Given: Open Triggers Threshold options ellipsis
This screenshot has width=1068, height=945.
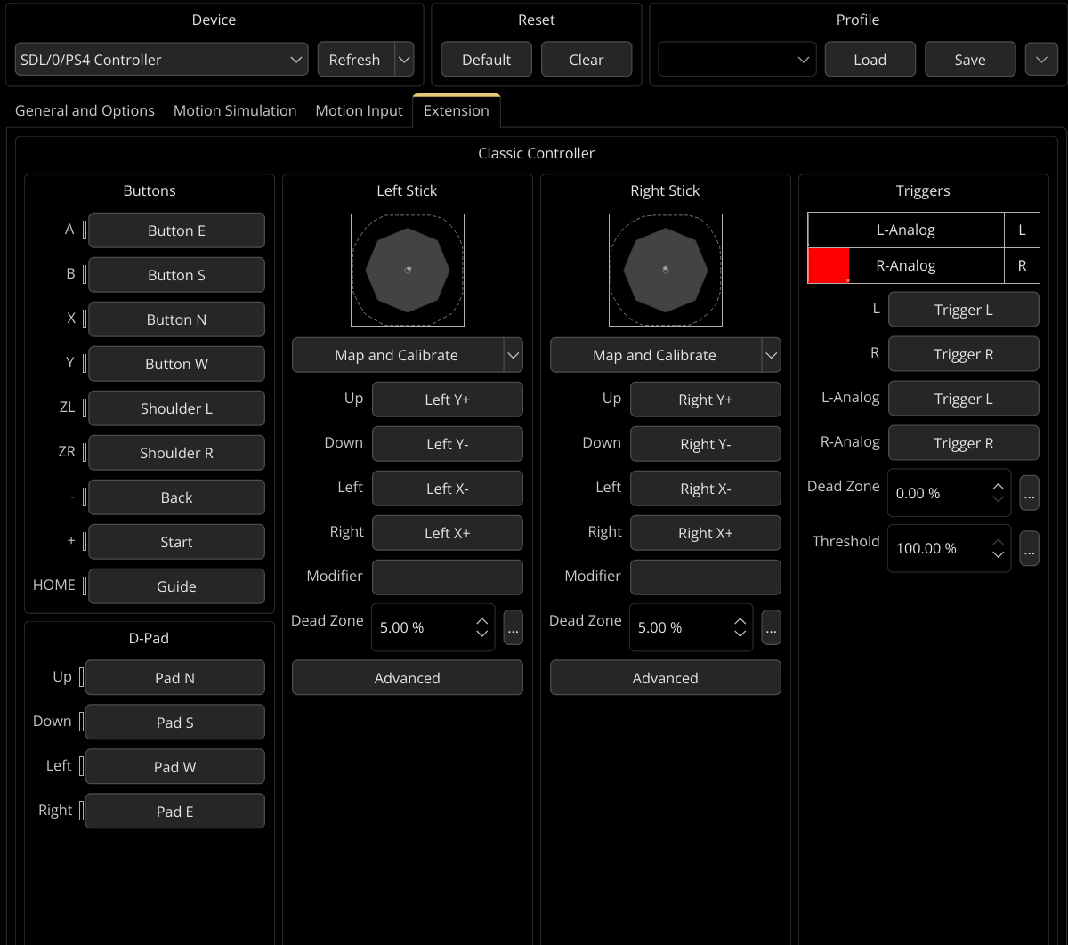Looking at the screenshot, I should pos(1030,548).
